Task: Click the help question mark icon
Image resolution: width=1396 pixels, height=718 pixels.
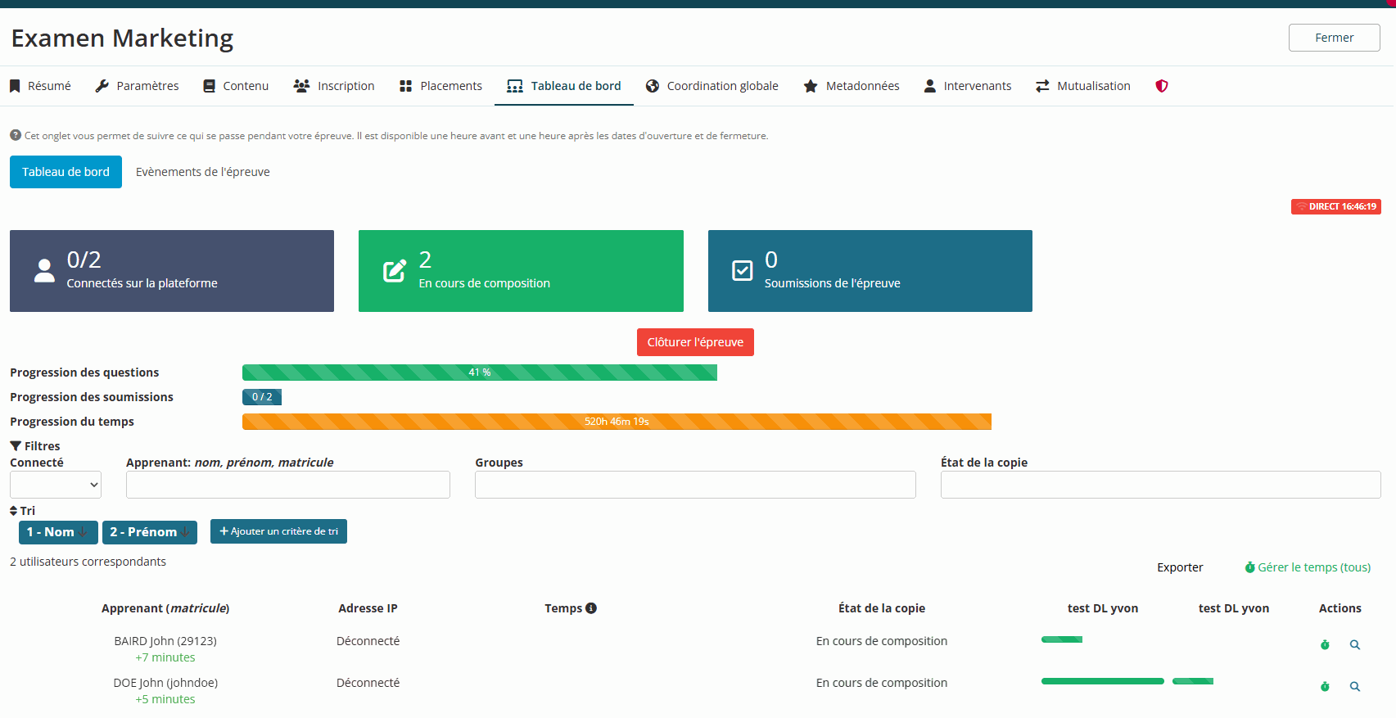Action: click(x=16, y=136)
